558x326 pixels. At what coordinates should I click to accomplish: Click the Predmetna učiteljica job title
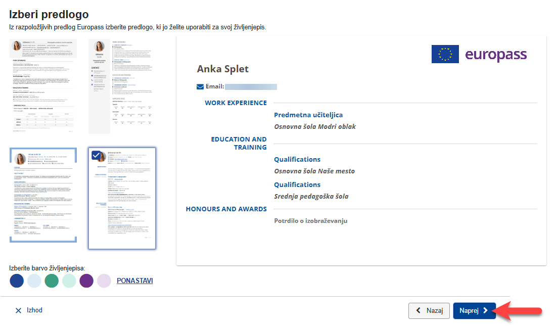pyautogui.click(x=308, y=115)
